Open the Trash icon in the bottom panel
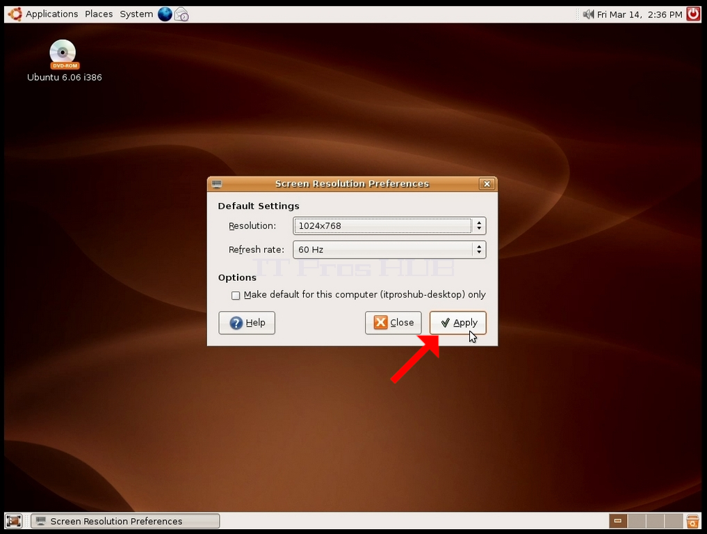The height and width of the screenshot is (534, 707). coord(692,521)
